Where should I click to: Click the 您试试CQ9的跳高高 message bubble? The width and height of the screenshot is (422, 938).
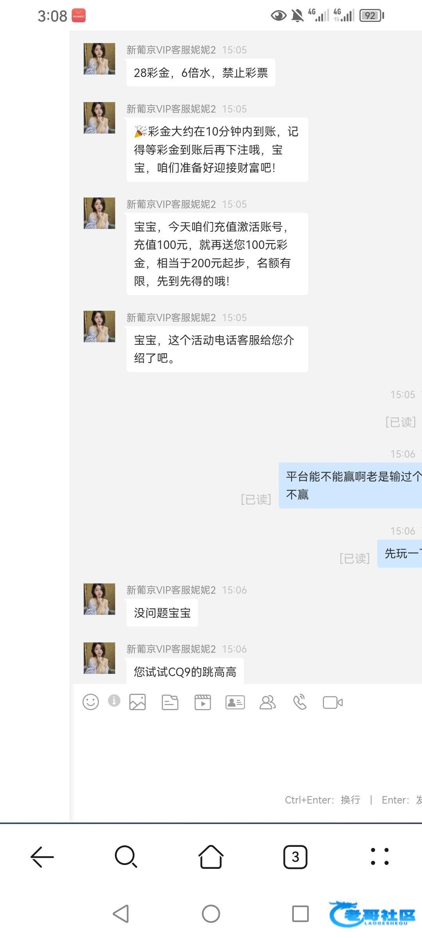(185, 671)
